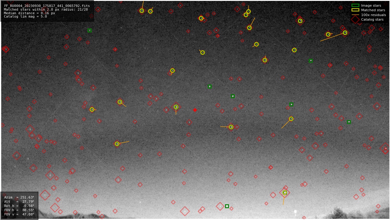The height and width of the screenshot is (220, 390).
Task: Click the FITS file name in the header
Action: (x=47, y=6)
